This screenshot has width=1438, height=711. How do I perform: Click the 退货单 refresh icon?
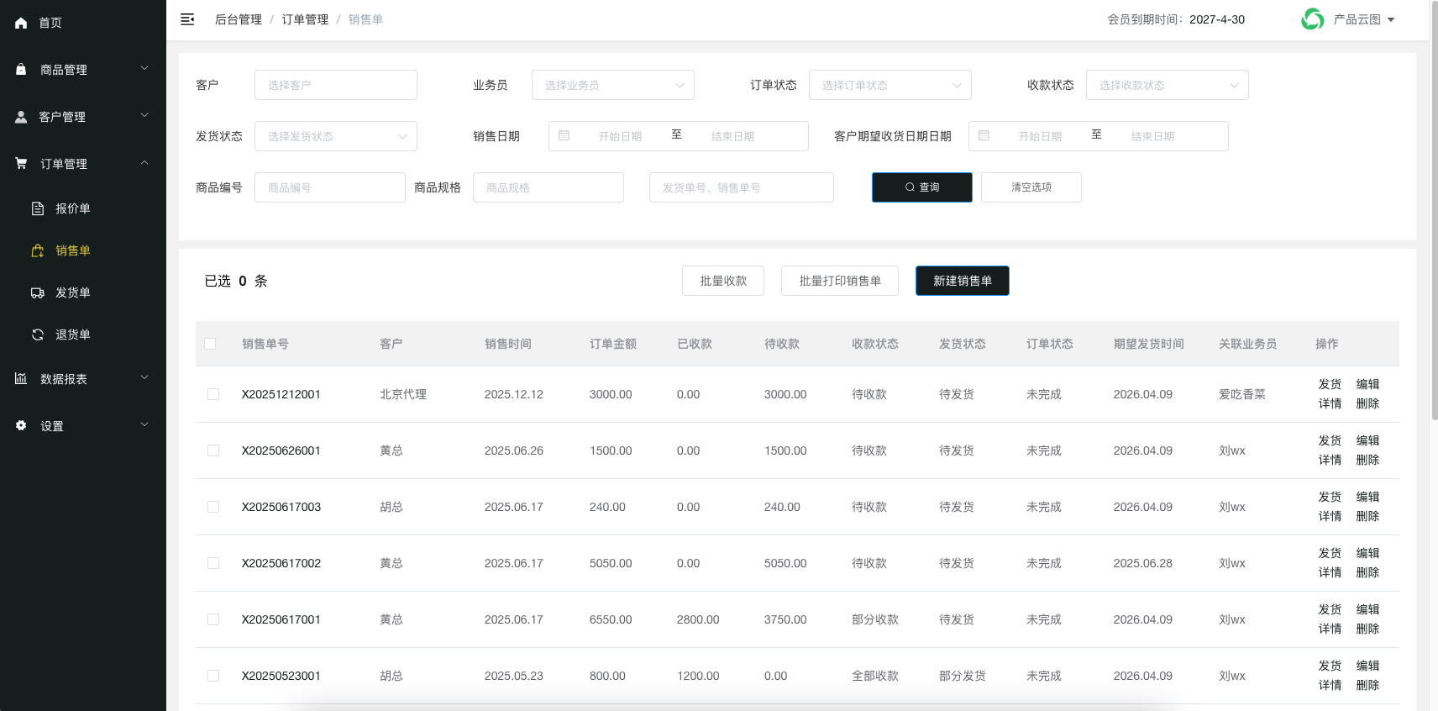(x=38, y=334)
